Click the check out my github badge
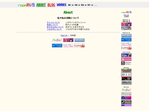 tap(126, 98)
